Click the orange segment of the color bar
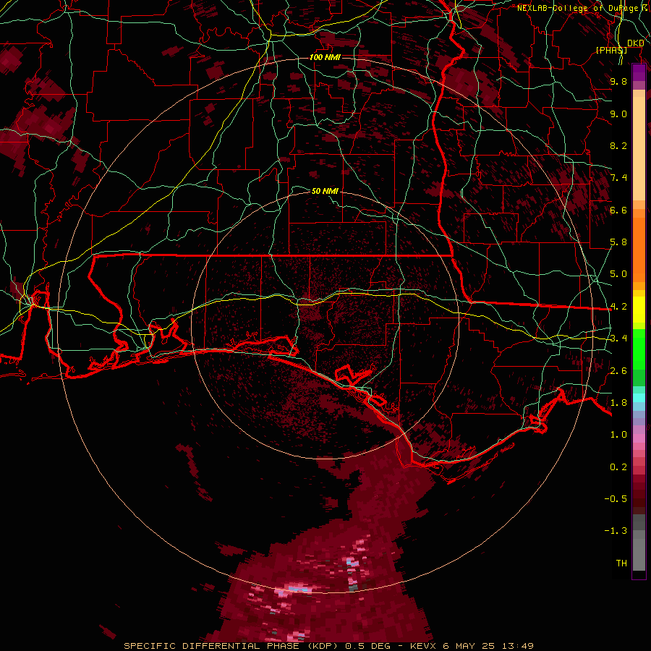This screenshot has width=651, height=651. click(x=639, y=249)
